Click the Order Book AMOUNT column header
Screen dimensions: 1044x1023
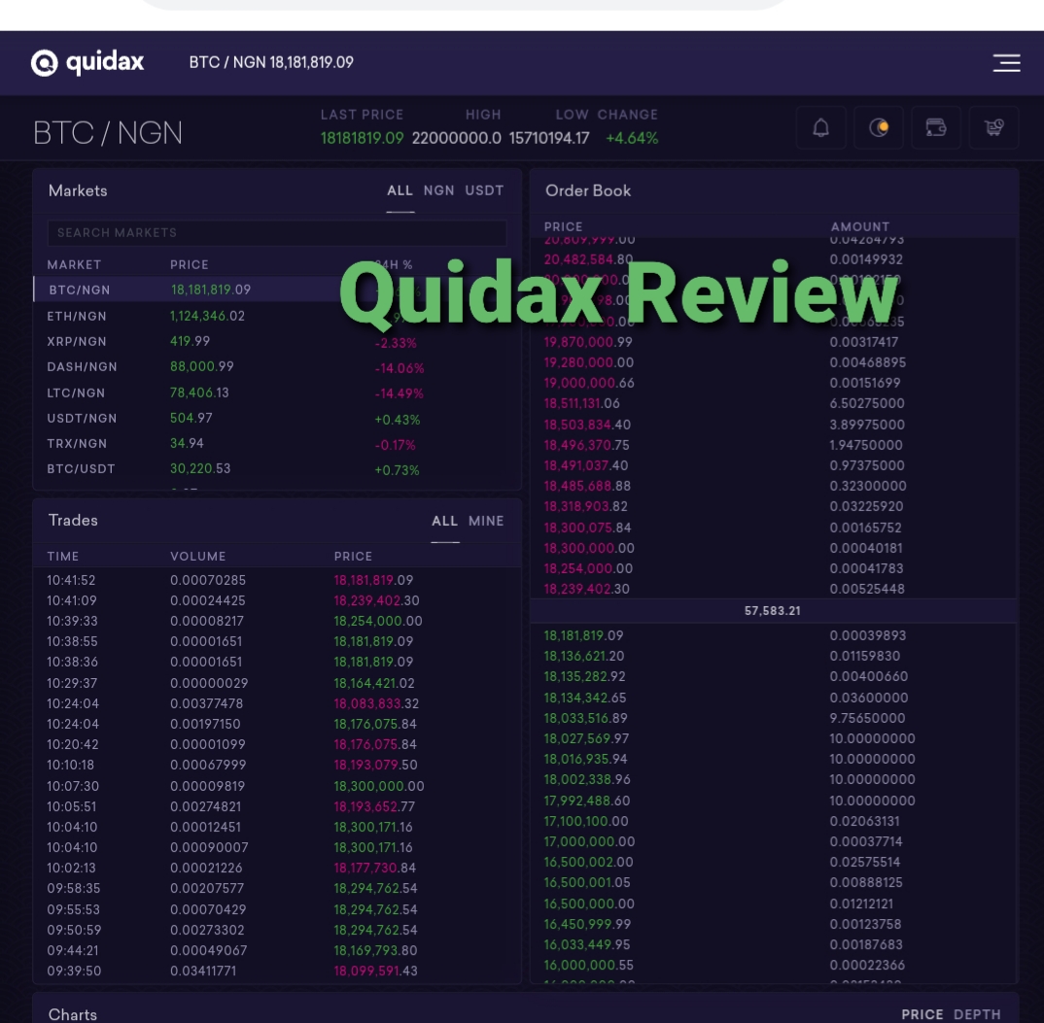coord(859,227)
